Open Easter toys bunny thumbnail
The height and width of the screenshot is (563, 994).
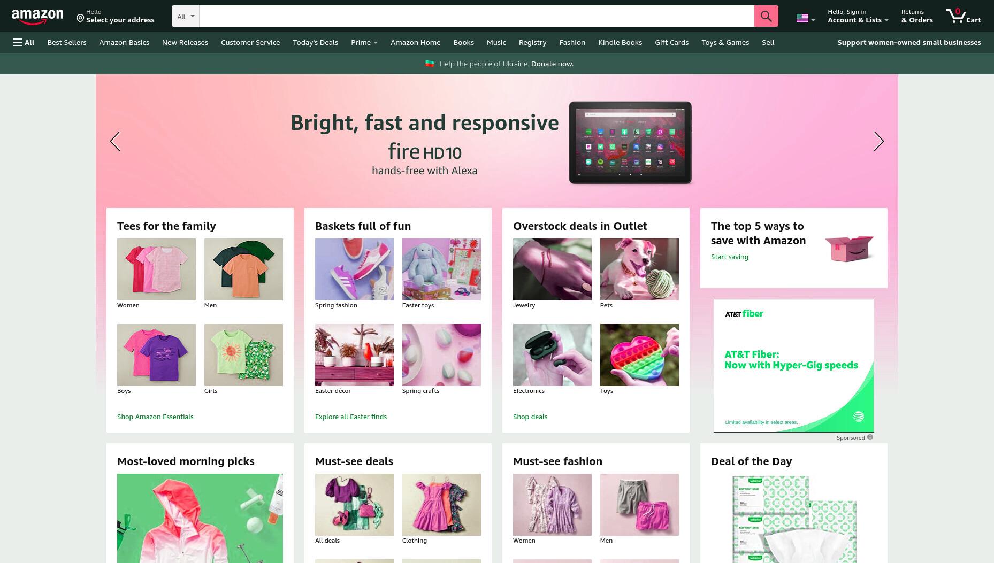click(441, 269)
